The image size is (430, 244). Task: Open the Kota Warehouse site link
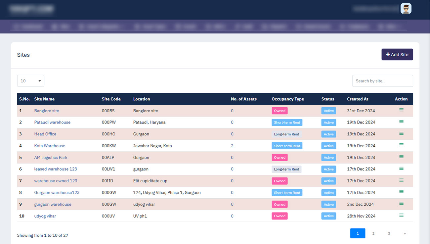tap(50, 146)
